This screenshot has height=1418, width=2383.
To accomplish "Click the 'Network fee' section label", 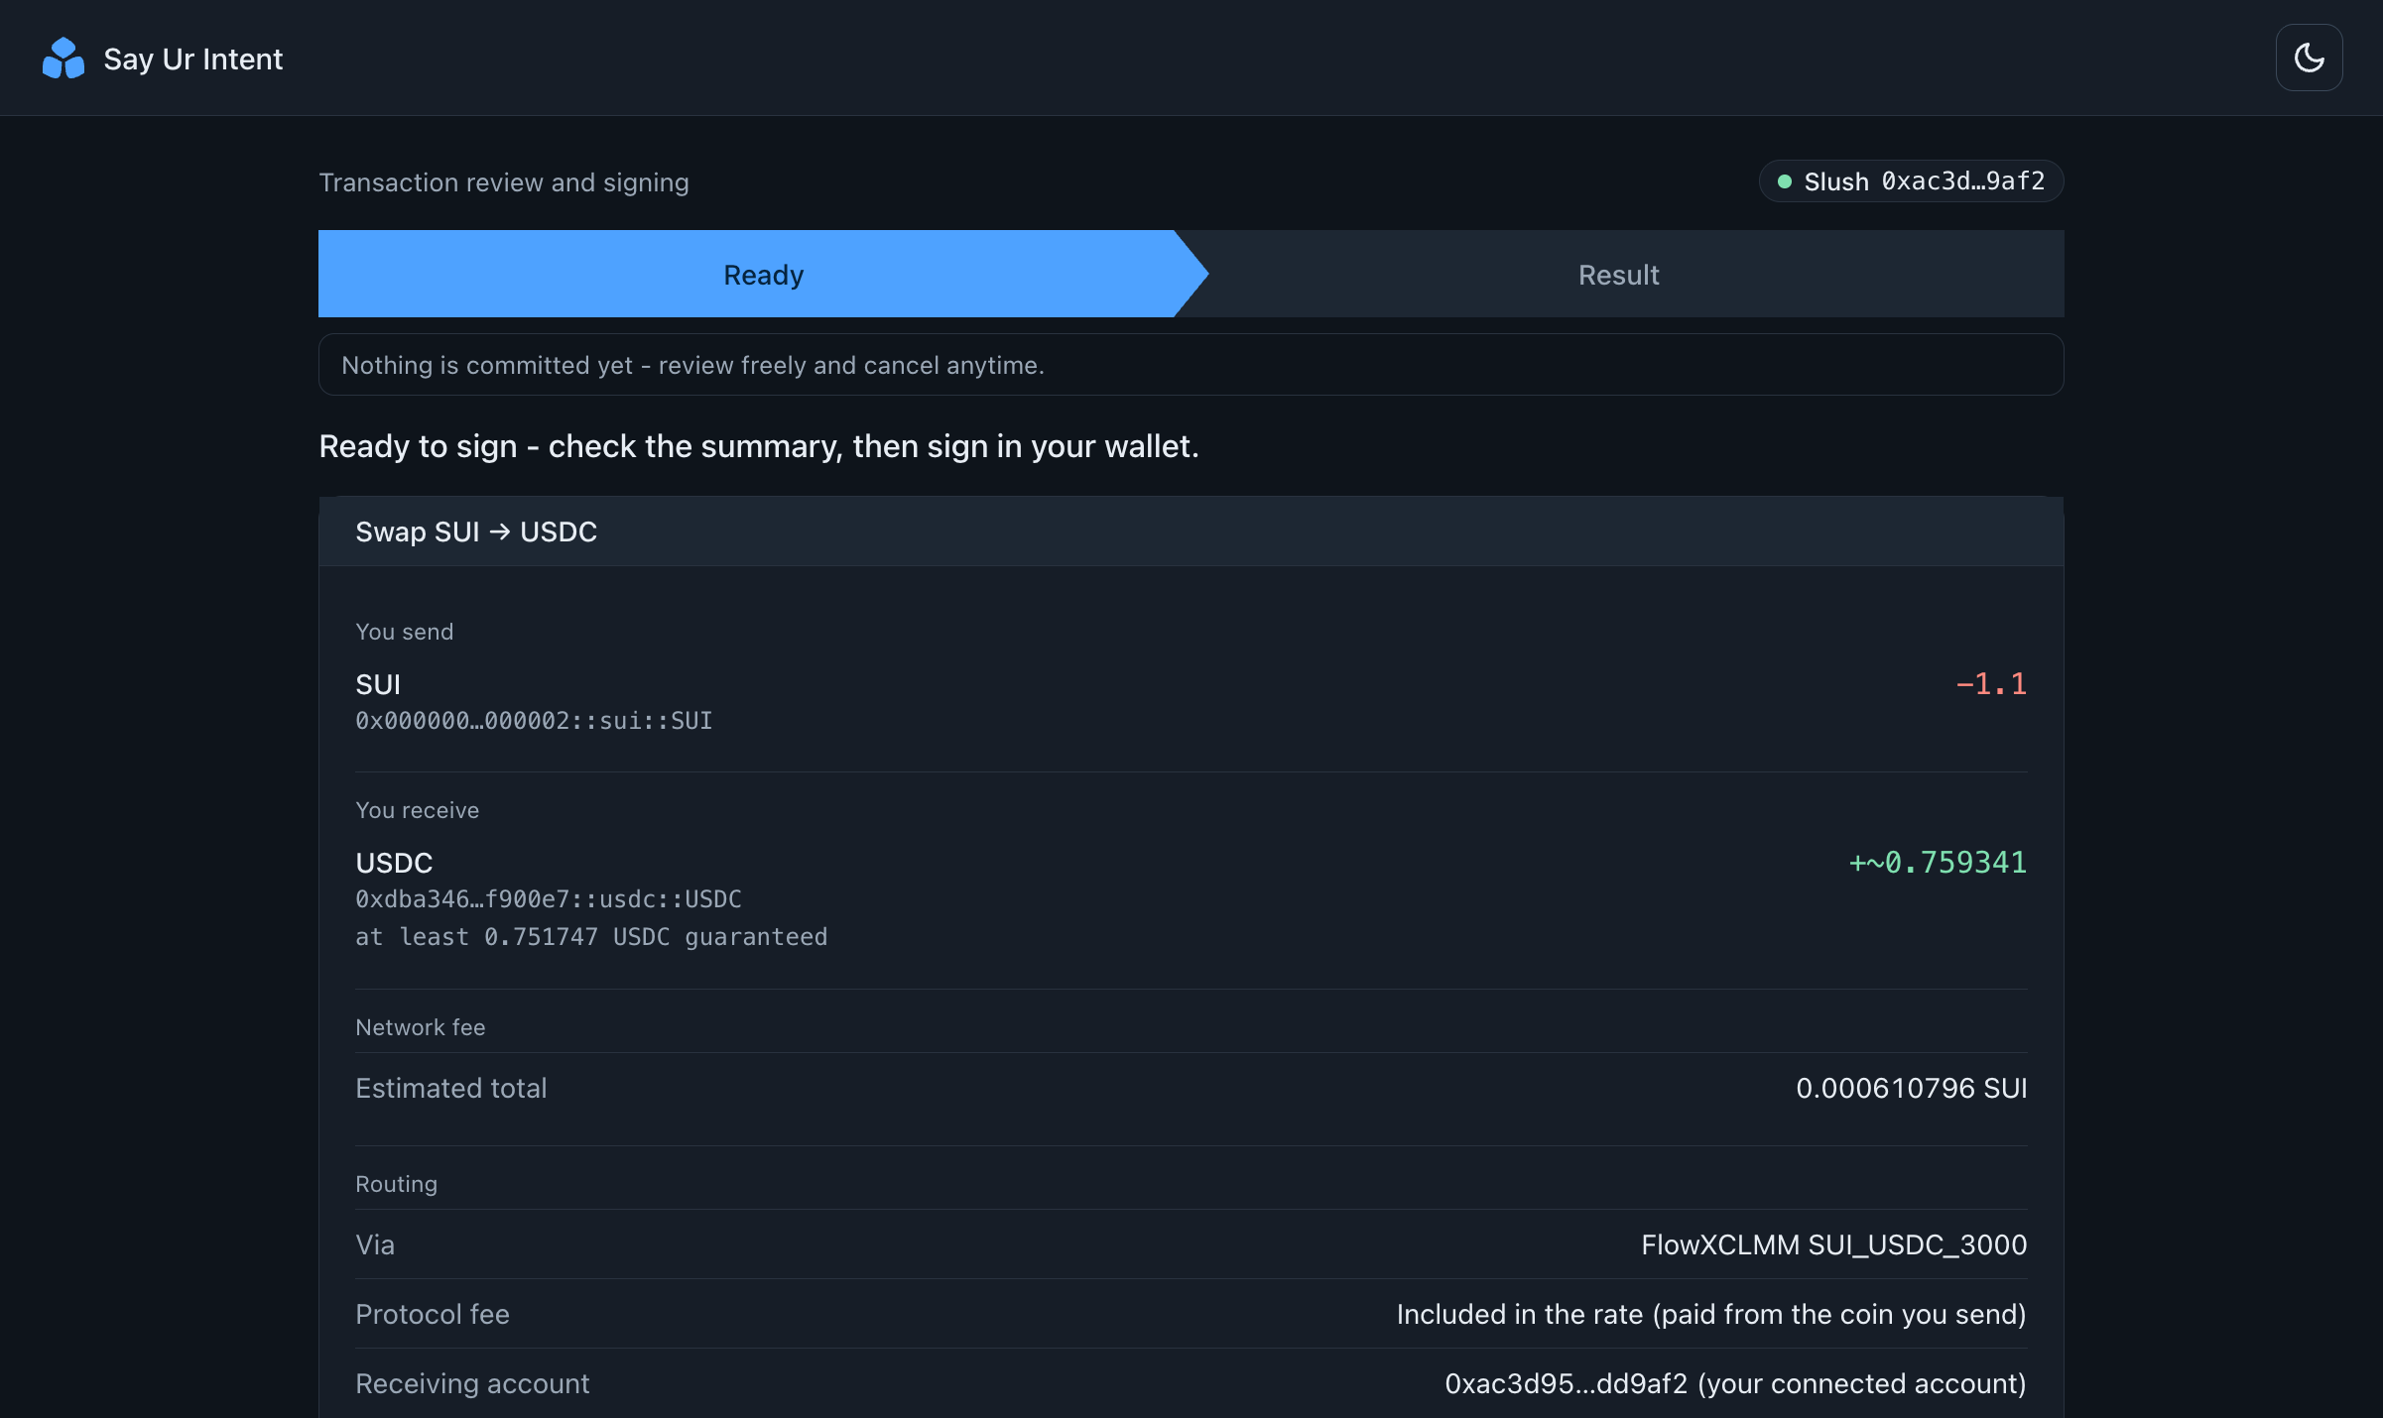I will pos(421,1027).
